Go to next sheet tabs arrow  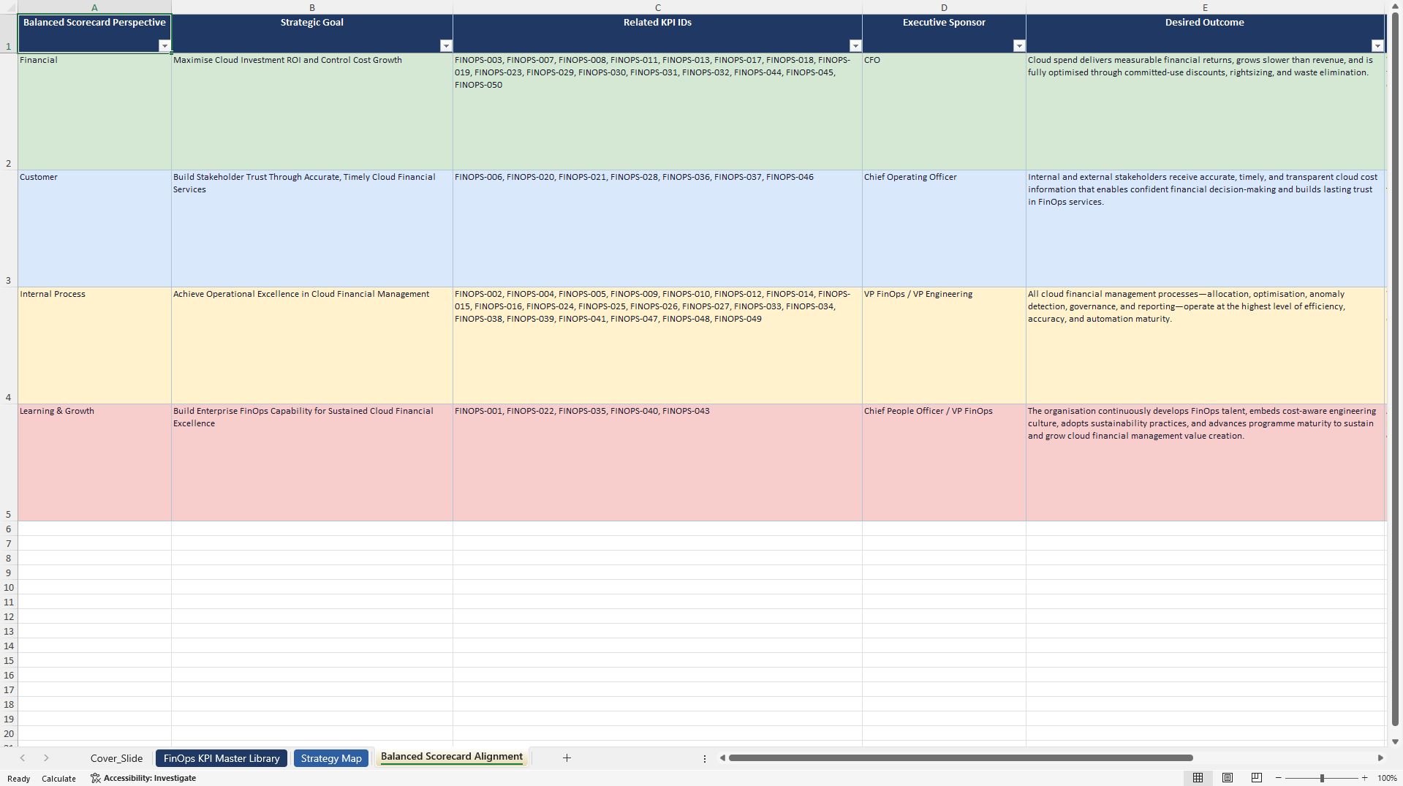coord(46,758)
